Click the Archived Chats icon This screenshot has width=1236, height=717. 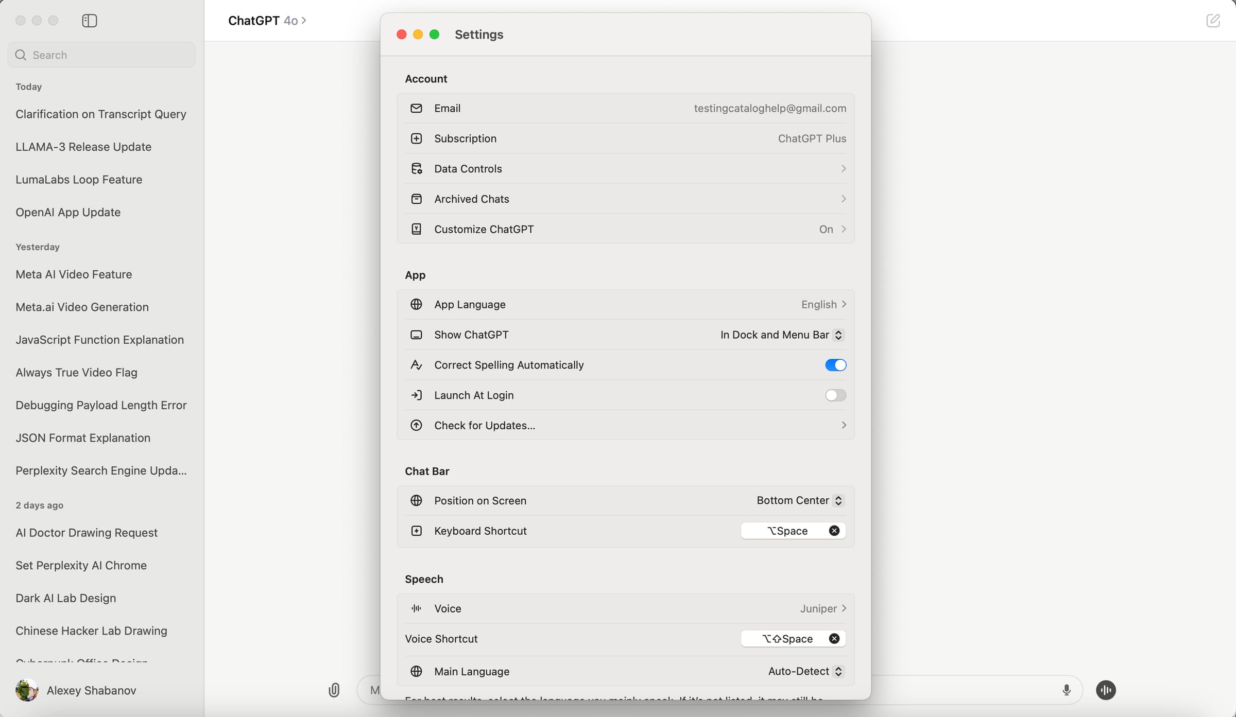point(417,199)
